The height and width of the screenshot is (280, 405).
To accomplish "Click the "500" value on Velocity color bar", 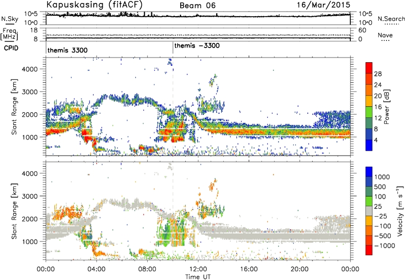I will pos(380,187).
